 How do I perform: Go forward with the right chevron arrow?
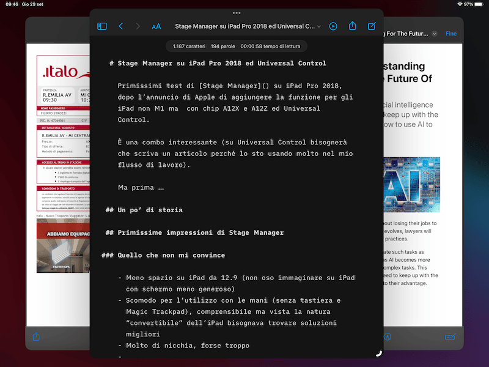[138, 26]
